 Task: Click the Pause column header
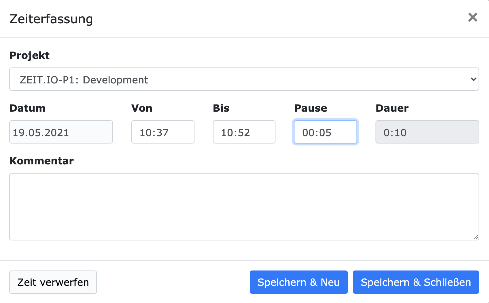310,108
